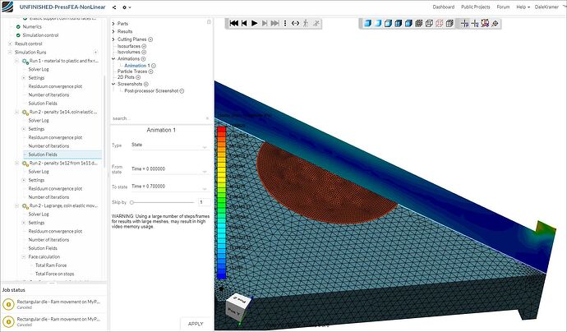Add new Cutting Planes item
The width and height of the screenshot is (567, 332).
click(150, 39)
